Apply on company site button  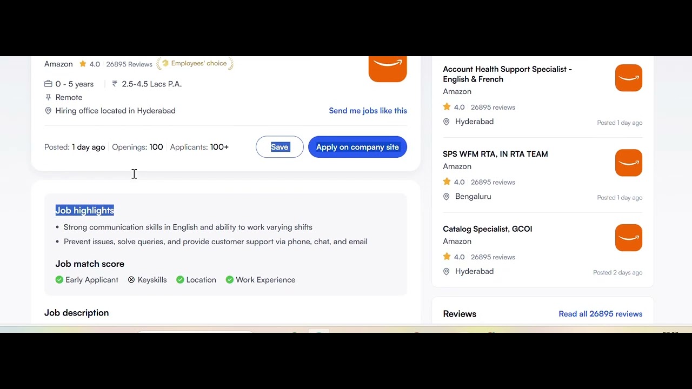[357, 147]
